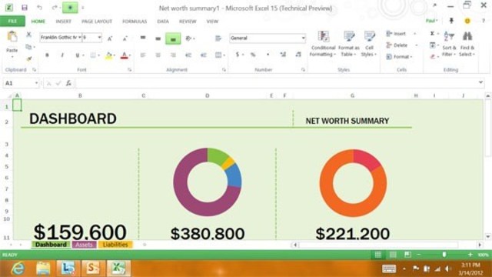
Task: Toggle Align Left for text
Action: [x=143, y=55]
